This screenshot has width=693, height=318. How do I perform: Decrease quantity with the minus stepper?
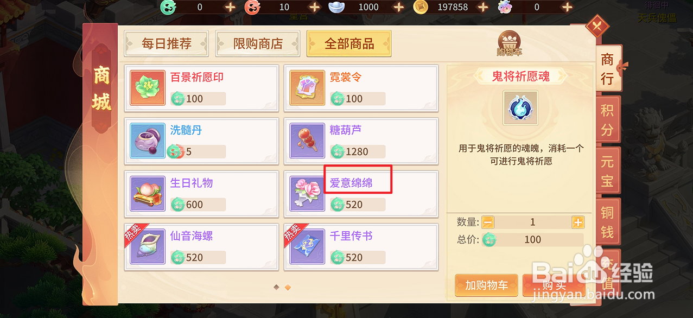click(x=488, y=222)
